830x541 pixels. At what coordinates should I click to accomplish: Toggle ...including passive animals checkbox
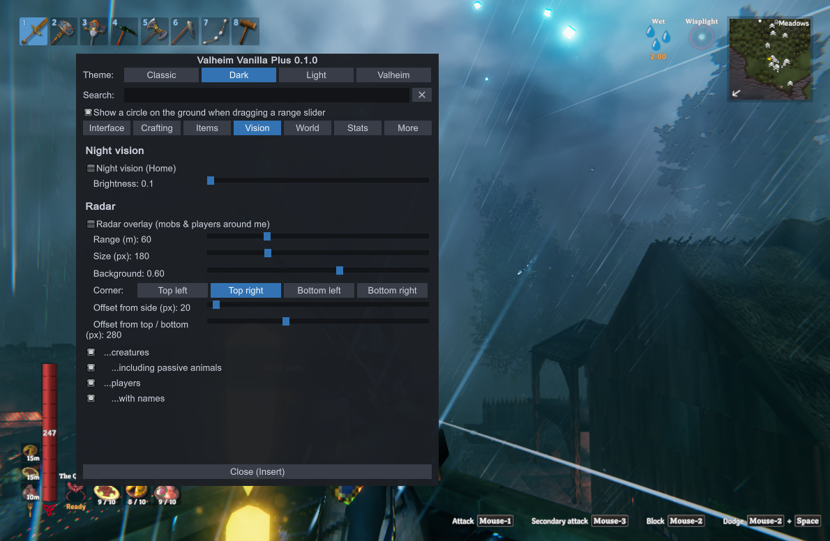[91, 367]
